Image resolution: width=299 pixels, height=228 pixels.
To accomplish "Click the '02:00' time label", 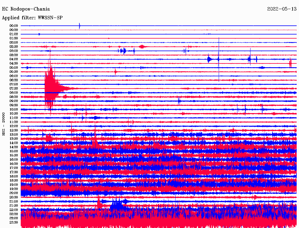I will point(14,42).
